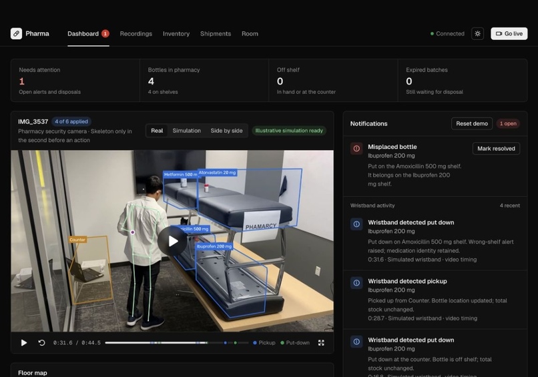
Task: Click info icon for put down at 0:31.6
Action: click(356, 224)
